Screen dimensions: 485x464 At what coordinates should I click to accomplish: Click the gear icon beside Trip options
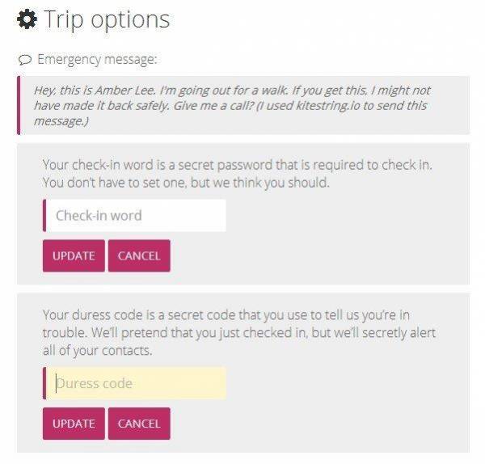coord(27,19)
